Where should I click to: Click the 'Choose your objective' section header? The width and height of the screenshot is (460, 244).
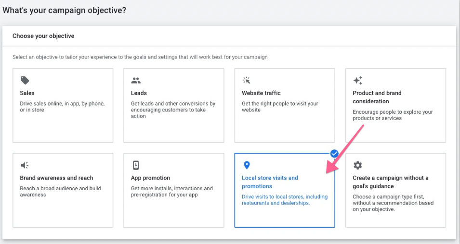[x=43, y=36]
